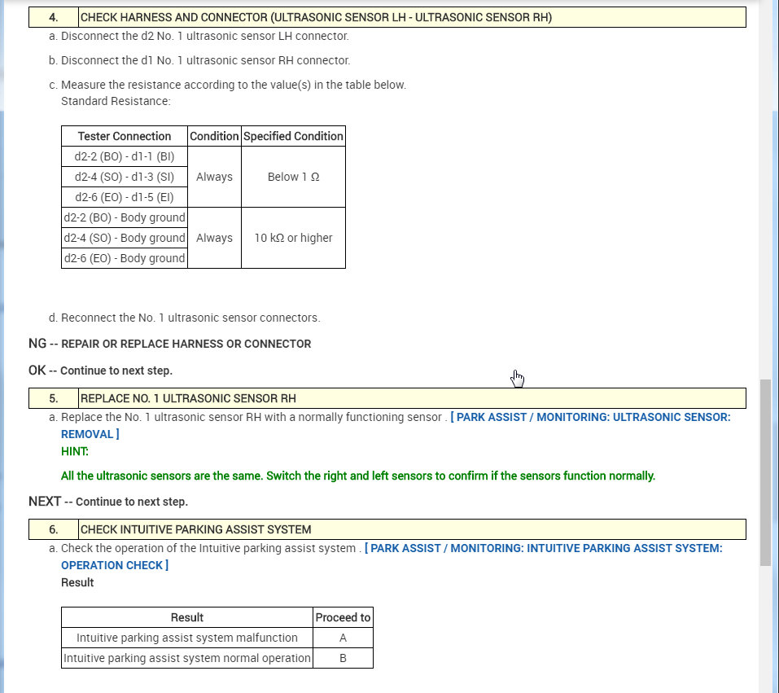This screenshot has height=693, width=779.
Task: Click the NG Repair or Replace Harness line
Action: pyautogui.click(x=170, y=344)
